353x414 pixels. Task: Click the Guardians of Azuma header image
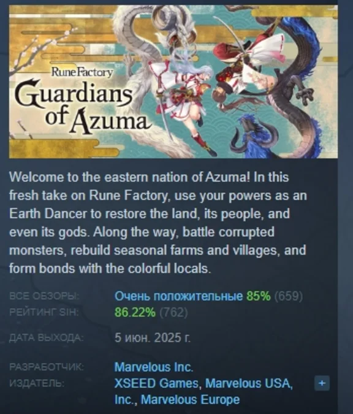coord(173,82)
